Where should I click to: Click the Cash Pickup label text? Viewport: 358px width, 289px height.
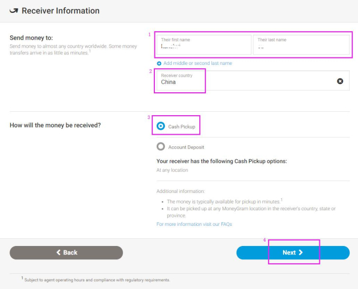(x=182, y=127)
